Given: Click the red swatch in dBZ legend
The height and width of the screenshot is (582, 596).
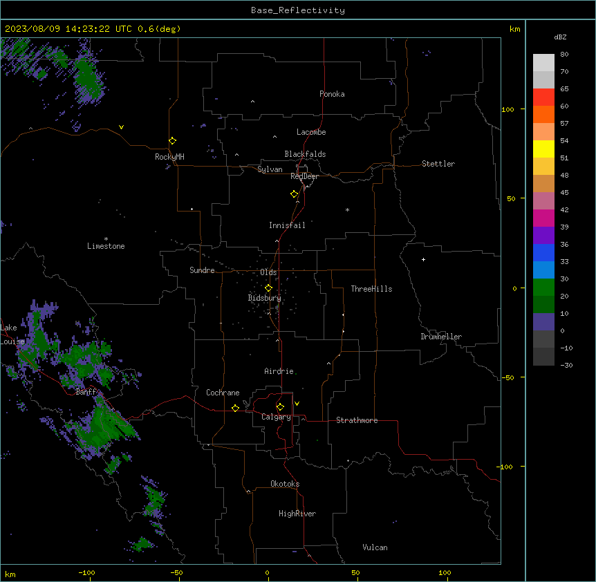Looking at the screenshot, I should coord(543,97).
